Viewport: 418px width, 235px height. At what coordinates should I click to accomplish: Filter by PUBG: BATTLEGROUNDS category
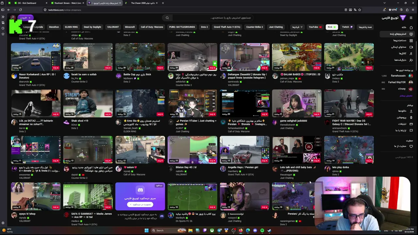pos(182,27)
